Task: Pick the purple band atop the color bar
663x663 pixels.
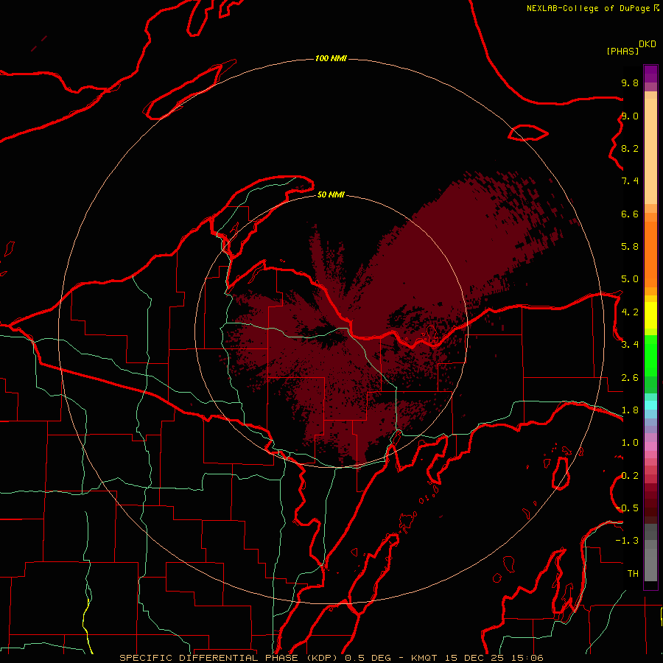Action: (x=650, y=74)
